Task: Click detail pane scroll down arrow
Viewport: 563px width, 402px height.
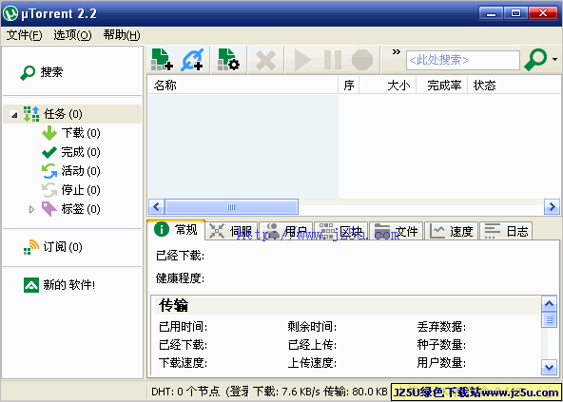Action: tap(549, 367)
